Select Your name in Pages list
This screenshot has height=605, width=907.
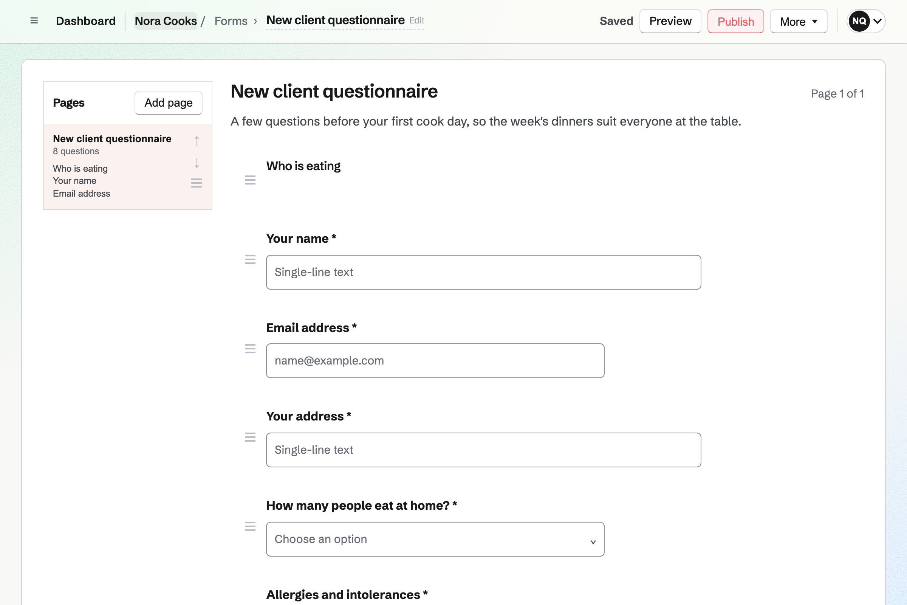pyautogui.click(x=74, y=181)
